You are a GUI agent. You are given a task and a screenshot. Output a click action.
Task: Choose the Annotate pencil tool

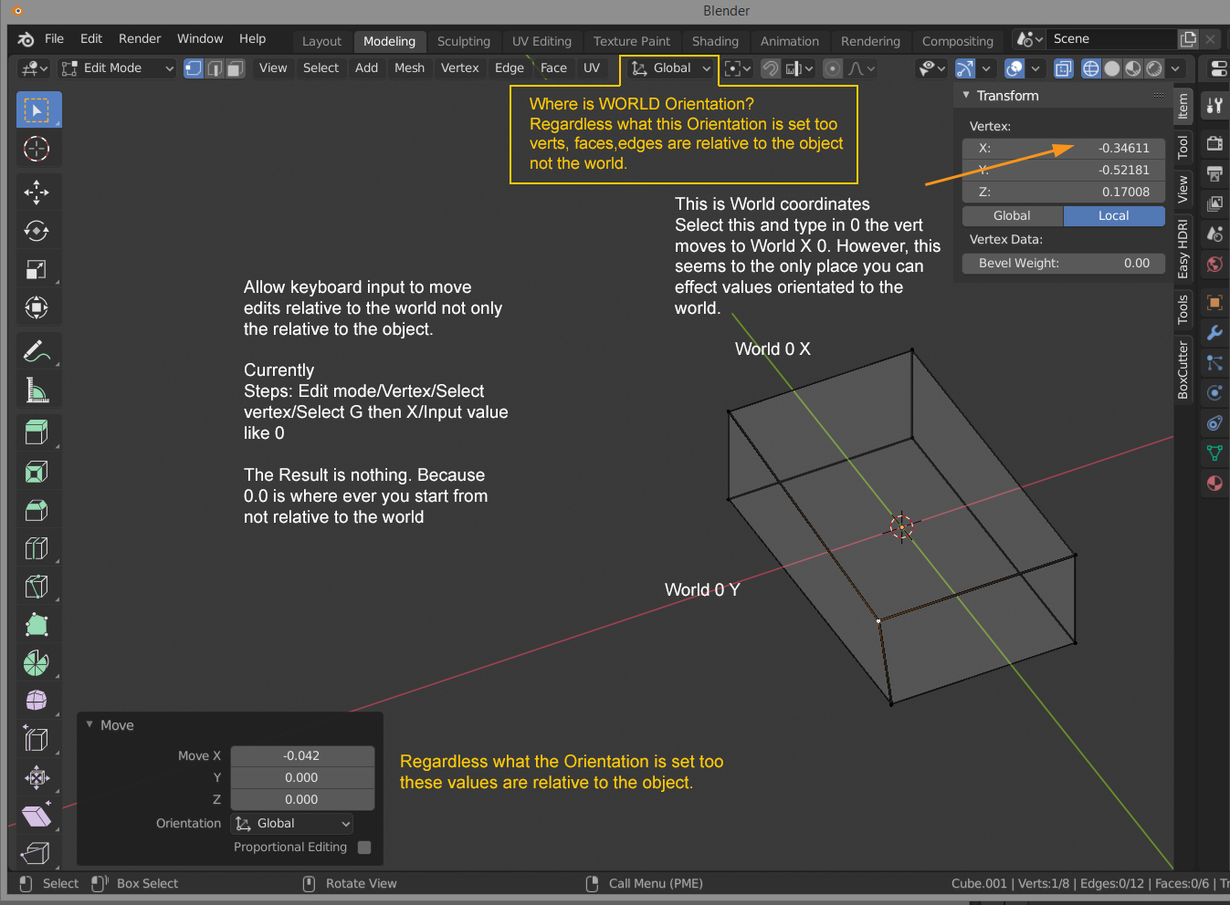[x=37, y=351]
